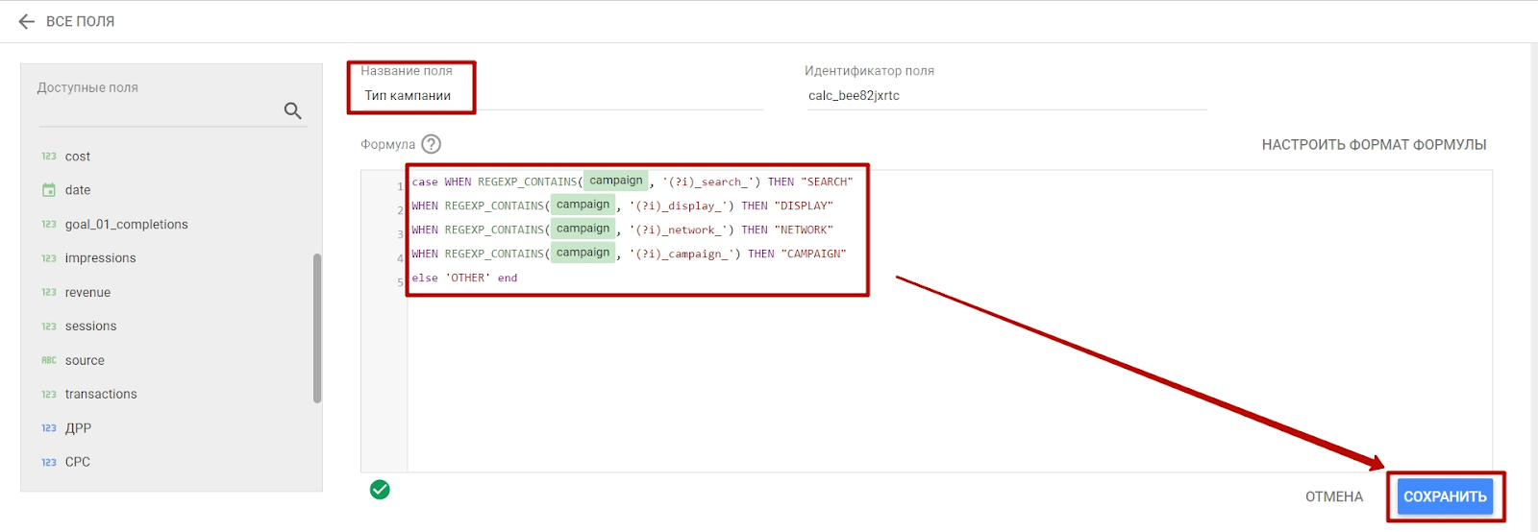Click the else 'OTHER' end formula line
The width and height of the screenshot is (1538, 532).
[x=464, y=278]
